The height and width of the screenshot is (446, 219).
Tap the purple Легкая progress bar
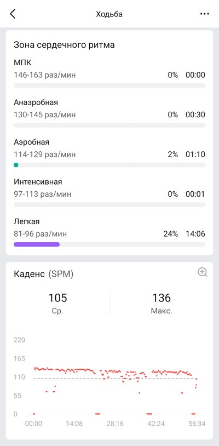point(37,244)
